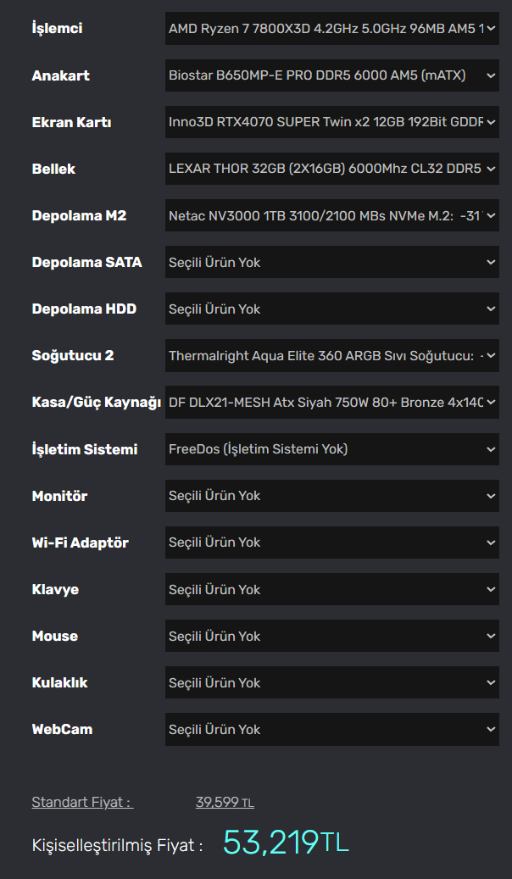Expand the Wi-Fi Adaptör dropdown

tap(331, 542)
